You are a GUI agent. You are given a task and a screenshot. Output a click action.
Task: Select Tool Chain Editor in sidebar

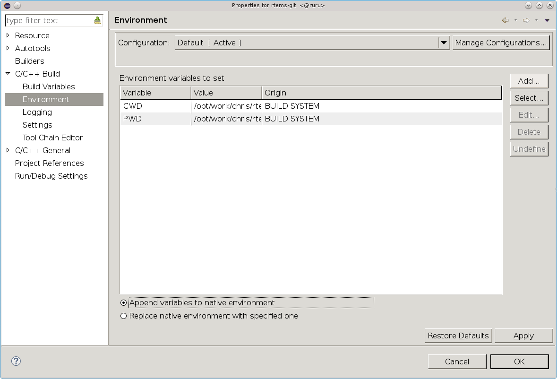(x=52, y=138)
